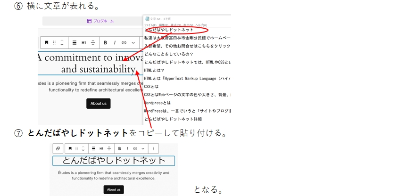Open the more-formatting chevron above とんだばやしドットネット heading
Screen dimensions: 415x196
pos(143,148)
